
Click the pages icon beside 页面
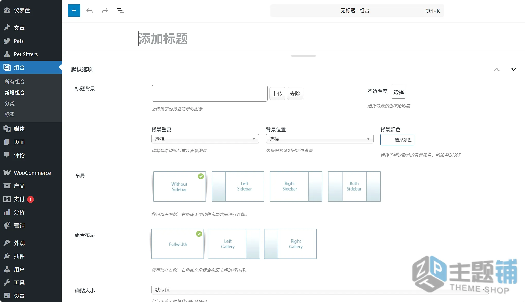click(7, 142)
